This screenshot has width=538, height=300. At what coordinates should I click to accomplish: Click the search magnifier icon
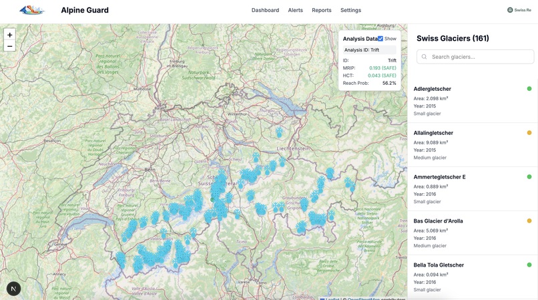pos(425,57)
